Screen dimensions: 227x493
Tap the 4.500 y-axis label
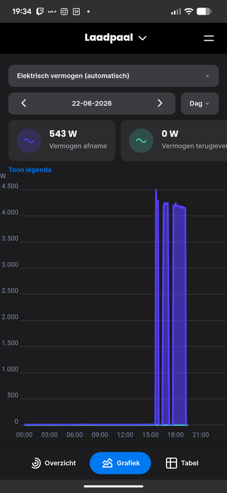pos(10,187)
